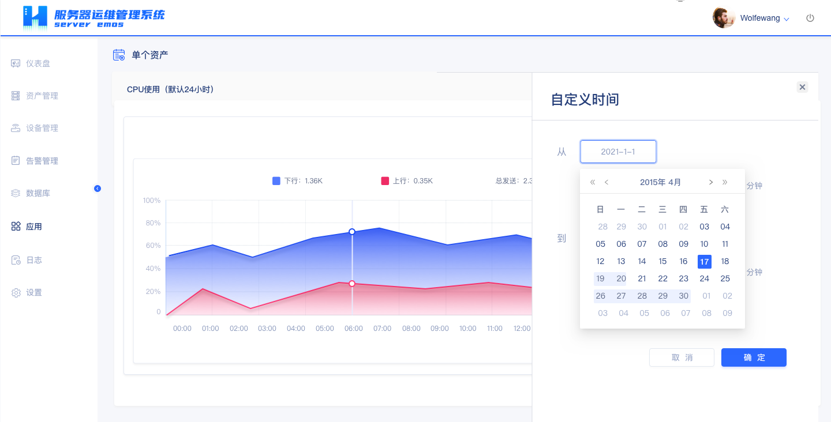The image size is (831, 422).
Task: Select day 24 in the calendar
Action: click(704, 278)
